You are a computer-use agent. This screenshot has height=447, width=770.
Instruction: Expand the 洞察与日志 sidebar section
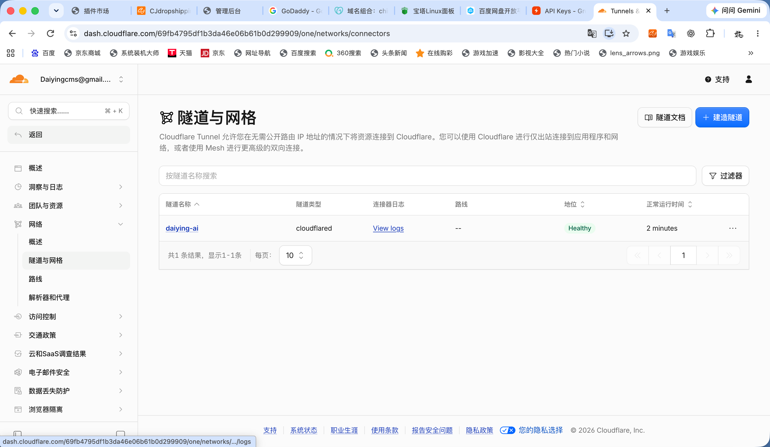pyautogui.click(x=69, y=187)
